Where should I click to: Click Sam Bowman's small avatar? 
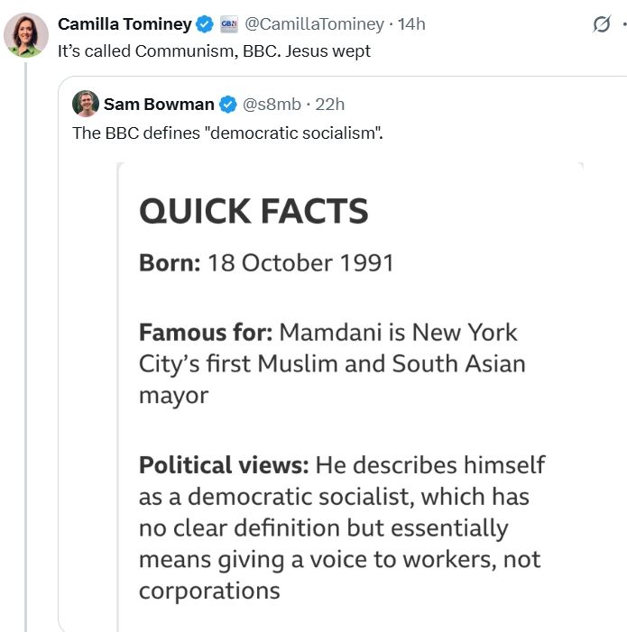click(x=86, y=104)
